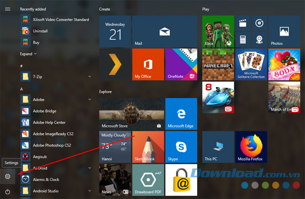Image resolution: width=305 pixels, height=199 pixels.
Task: Open the hamburger menu at top left
Action: [8, 9]
